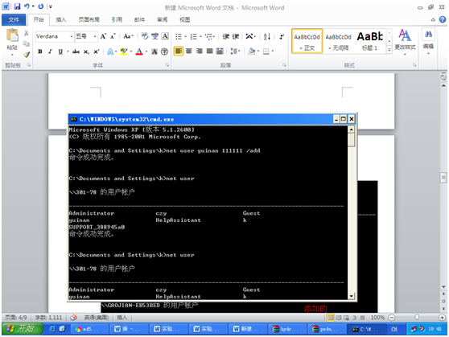The image size is (449, 337).
Task: Switch to the 视图 View tab
Action: point(185,19)
